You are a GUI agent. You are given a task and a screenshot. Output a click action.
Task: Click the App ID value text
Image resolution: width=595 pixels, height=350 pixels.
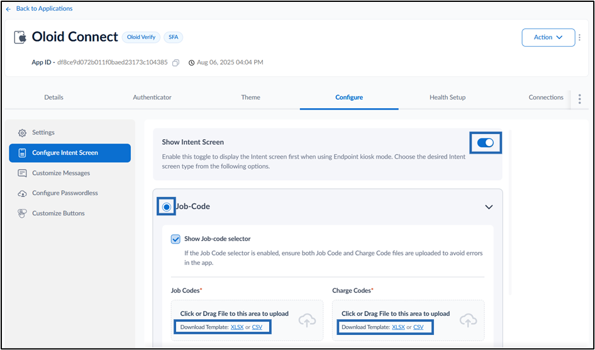113,63
